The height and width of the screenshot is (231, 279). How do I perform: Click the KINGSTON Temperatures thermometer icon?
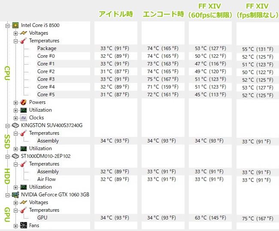pyautogui.click(x=24, y=133)
